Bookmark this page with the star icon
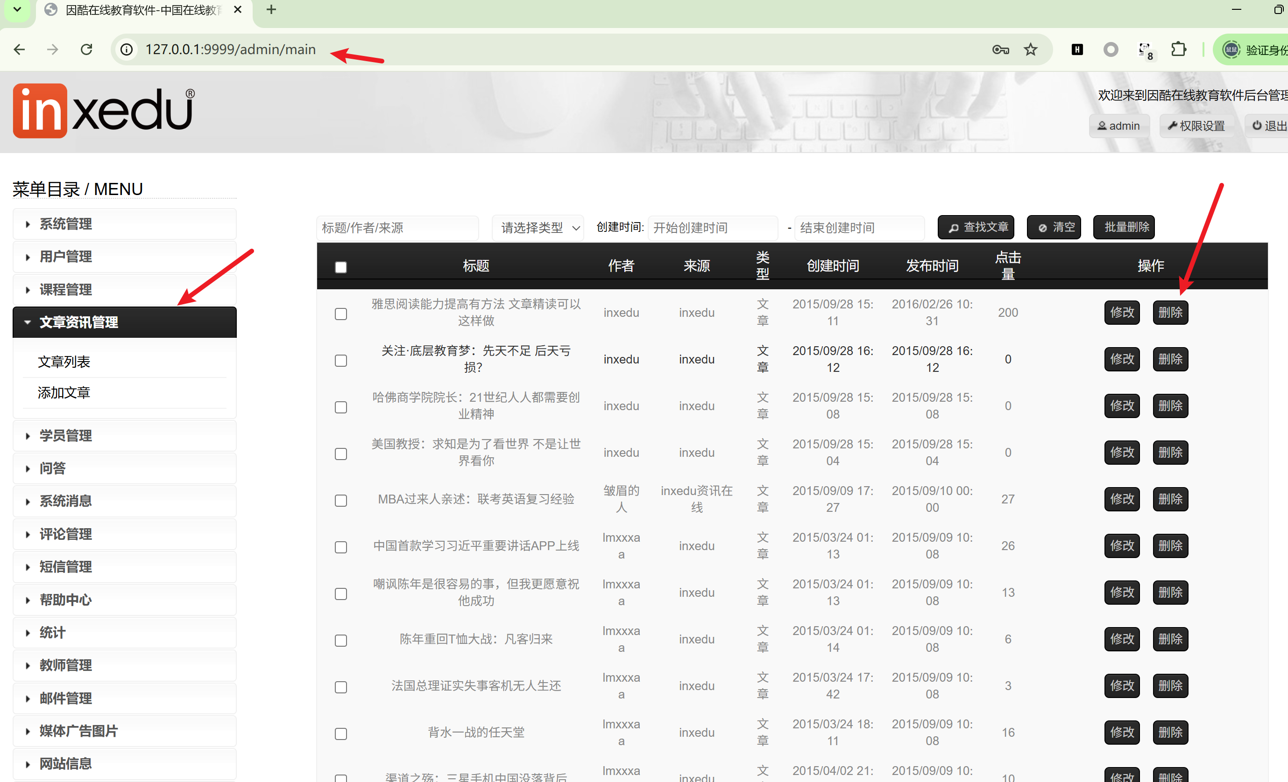Image resolution: width=1288 pixels, height=782 pixels. (1030, 49)
